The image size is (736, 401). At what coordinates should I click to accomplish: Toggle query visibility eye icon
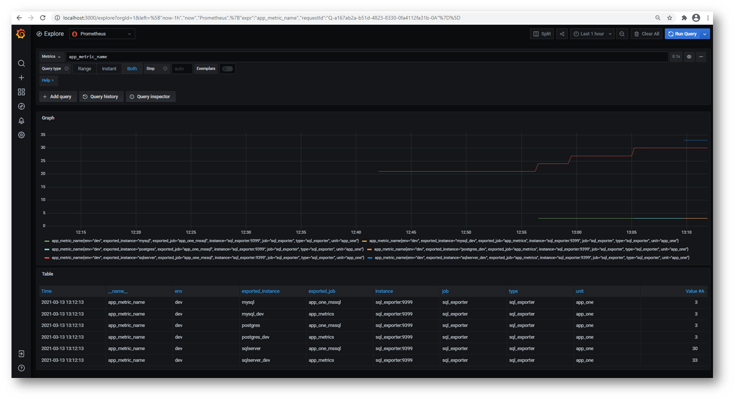click(x=689, y=57)
